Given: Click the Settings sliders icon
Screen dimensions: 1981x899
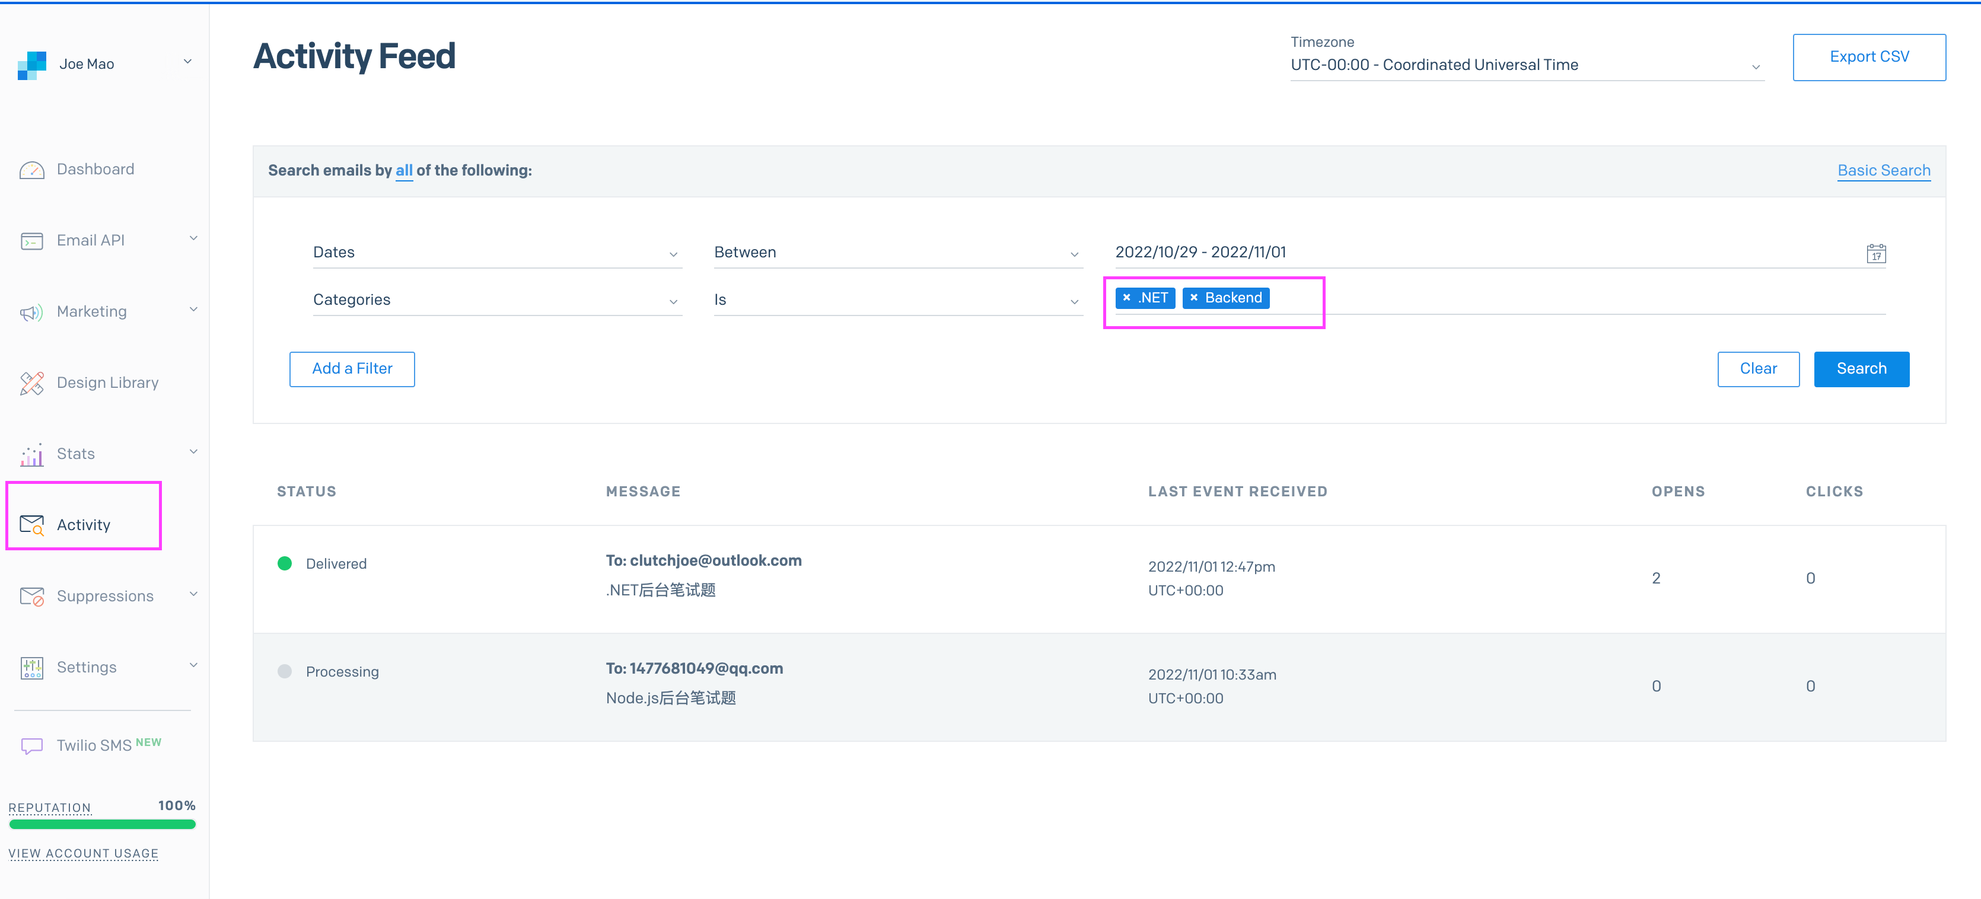Looking at the screenshot, I should (x=31, y=668).
